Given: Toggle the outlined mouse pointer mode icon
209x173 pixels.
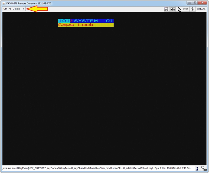Looking at the screenshot, I should [x=192, y=9].
